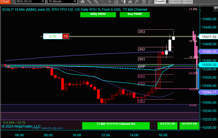Click the 15460,00 price axis label

(209, 19)
